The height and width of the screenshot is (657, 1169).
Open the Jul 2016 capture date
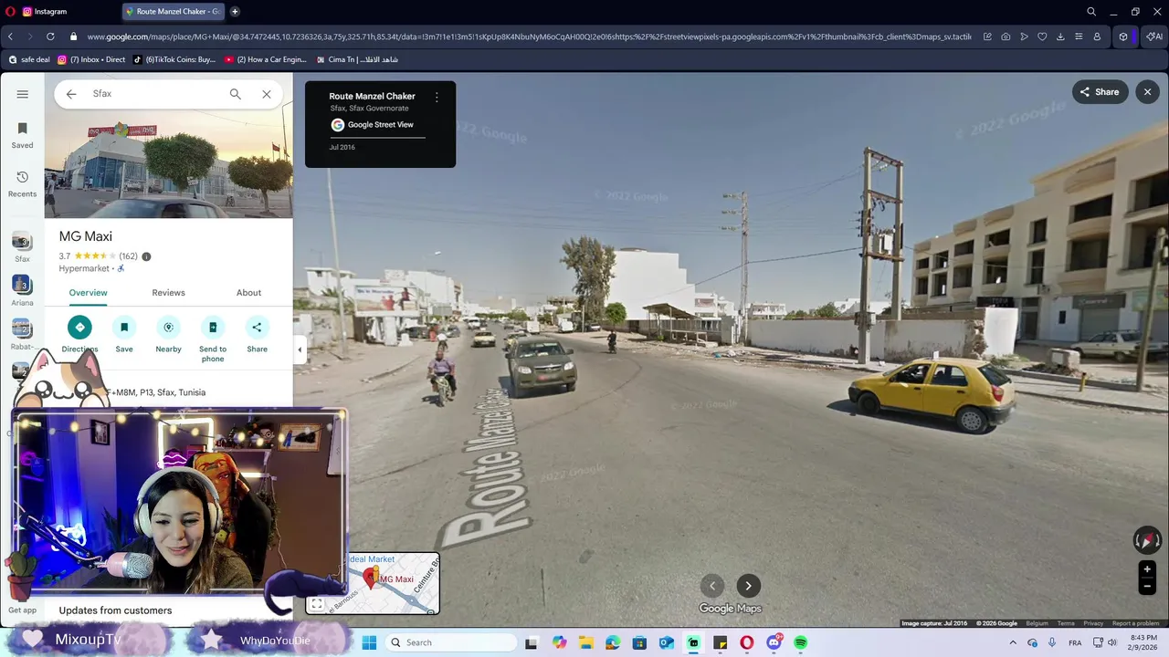coord(342,147)
